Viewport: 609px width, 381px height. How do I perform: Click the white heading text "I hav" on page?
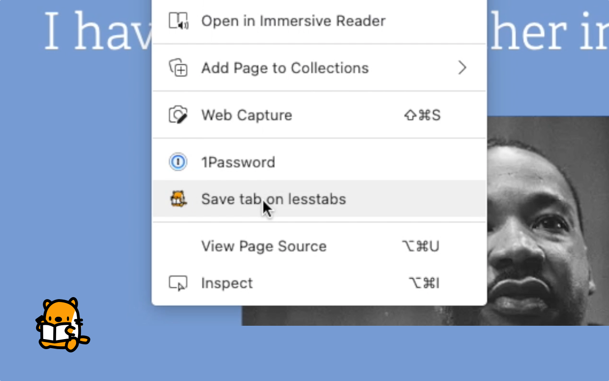98,32
